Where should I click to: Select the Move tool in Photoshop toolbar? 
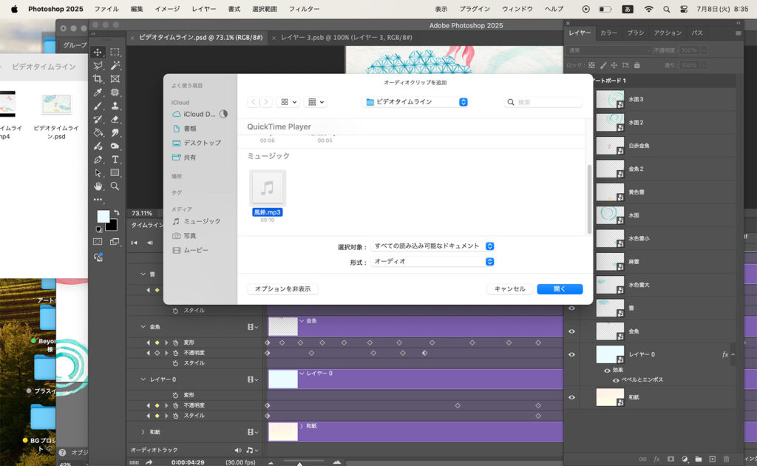click(98, 53)
